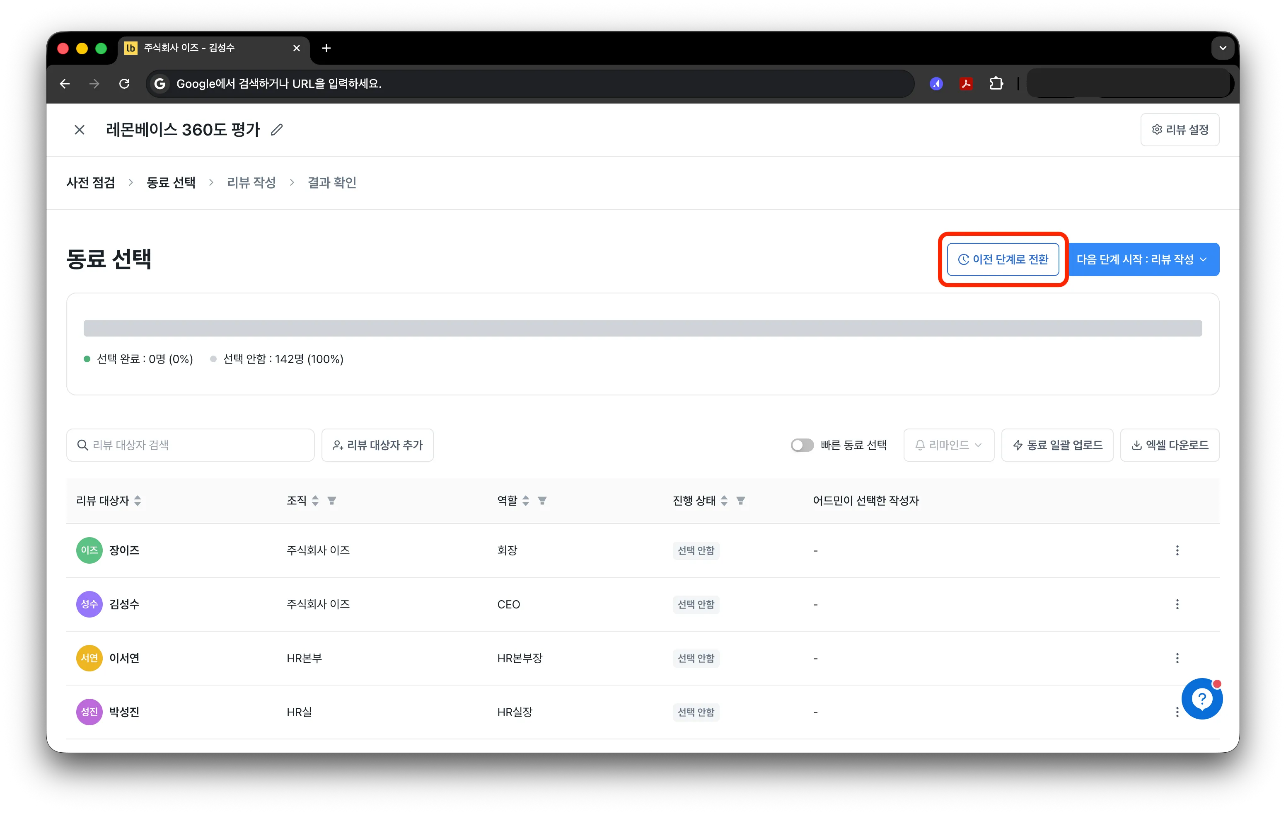Sort by 진행 상태 column
Screen dimensions: 1286x814
tap(724, 501)
